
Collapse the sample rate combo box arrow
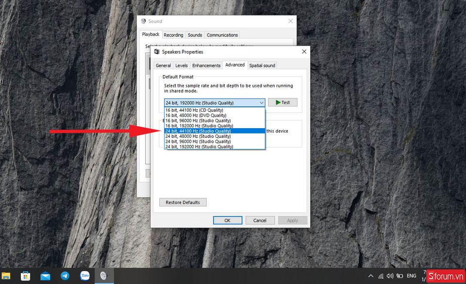(261, 103)
